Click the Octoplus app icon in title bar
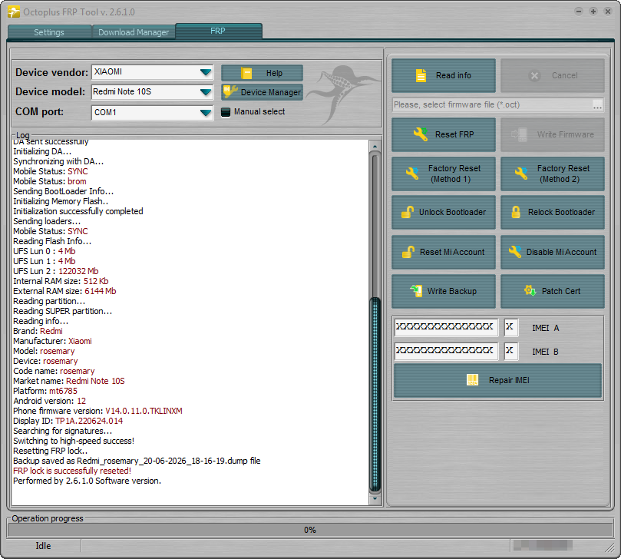The width and height of the screenshot is (621, 559). 14,12
